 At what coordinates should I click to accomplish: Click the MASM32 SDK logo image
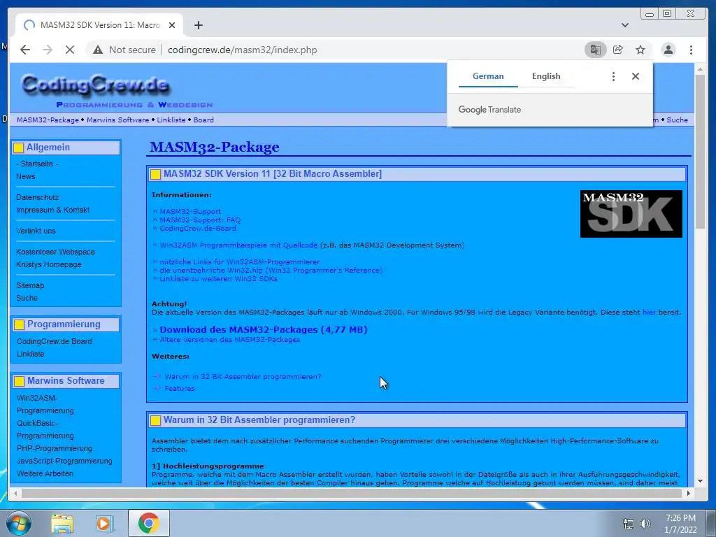point(631,214)
